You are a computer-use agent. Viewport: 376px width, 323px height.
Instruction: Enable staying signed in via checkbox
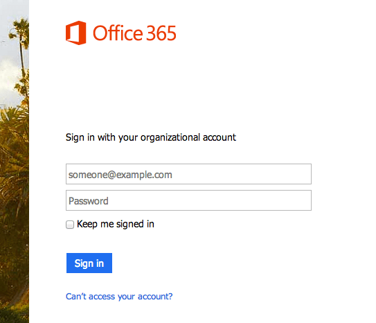point(70,225)
